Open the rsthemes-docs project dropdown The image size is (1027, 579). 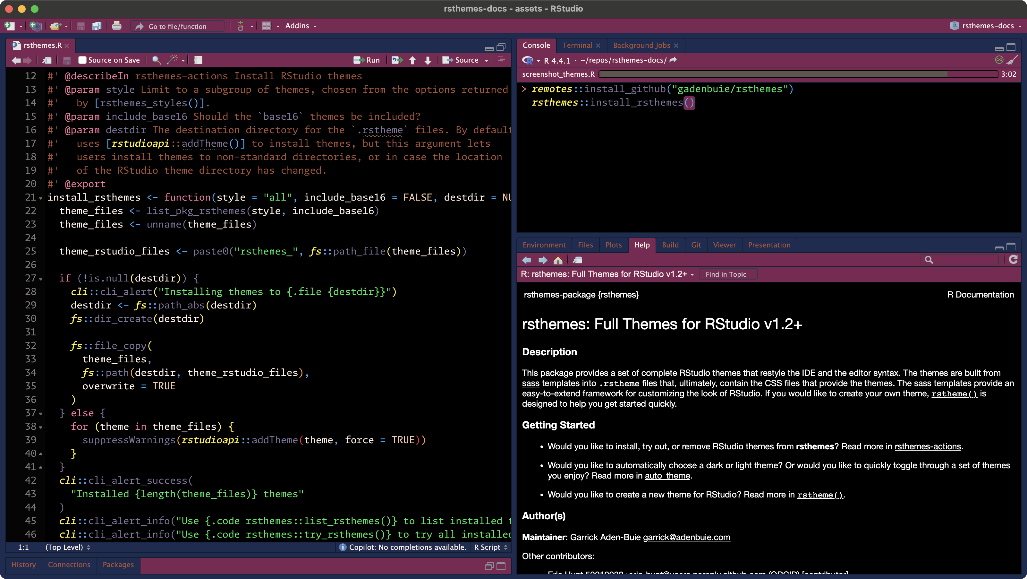click(x=987, y=26)
